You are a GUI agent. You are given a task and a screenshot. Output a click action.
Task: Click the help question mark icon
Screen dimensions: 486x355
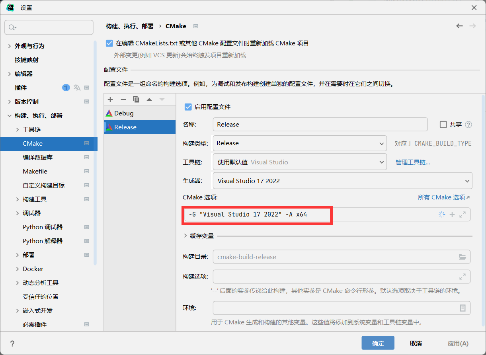[x=12, y=343]
